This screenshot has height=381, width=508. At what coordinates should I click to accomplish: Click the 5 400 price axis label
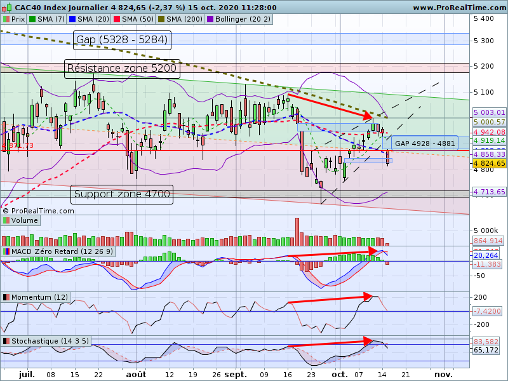(x=484, y=19)
